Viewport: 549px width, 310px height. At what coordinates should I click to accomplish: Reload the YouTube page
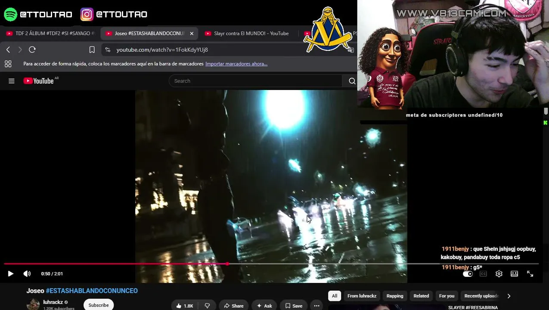(x=32, y=50)
